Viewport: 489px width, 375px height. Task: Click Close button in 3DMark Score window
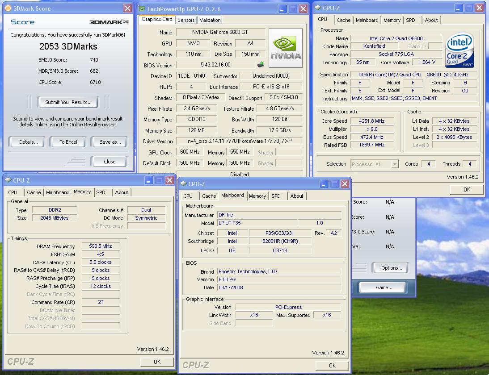(110, 162)
